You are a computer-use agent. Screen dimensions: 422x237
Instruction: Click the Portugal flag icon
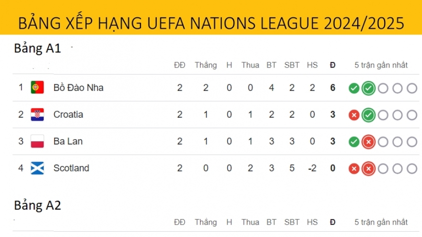[37, 88]
